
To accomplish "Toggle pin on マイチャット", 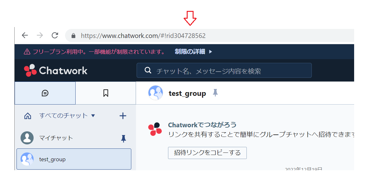I will (x=124, y=139).
